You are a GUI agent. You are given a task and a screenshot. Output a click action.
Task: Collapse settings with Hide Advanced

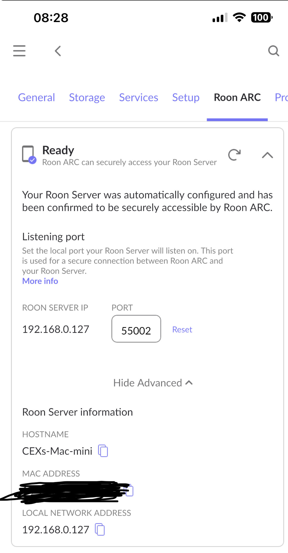coord(153,383)
